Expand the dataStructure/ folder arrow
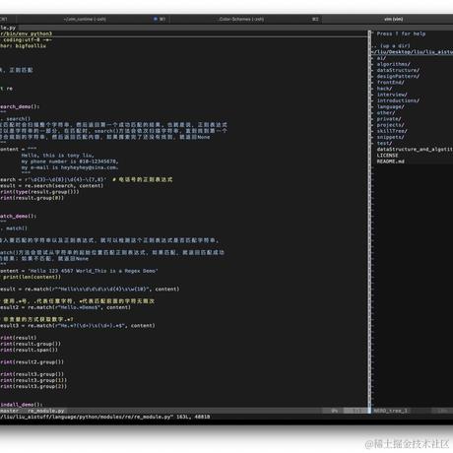Image resolution: width=453 pixels, height=453 pixels. [372, 70]
